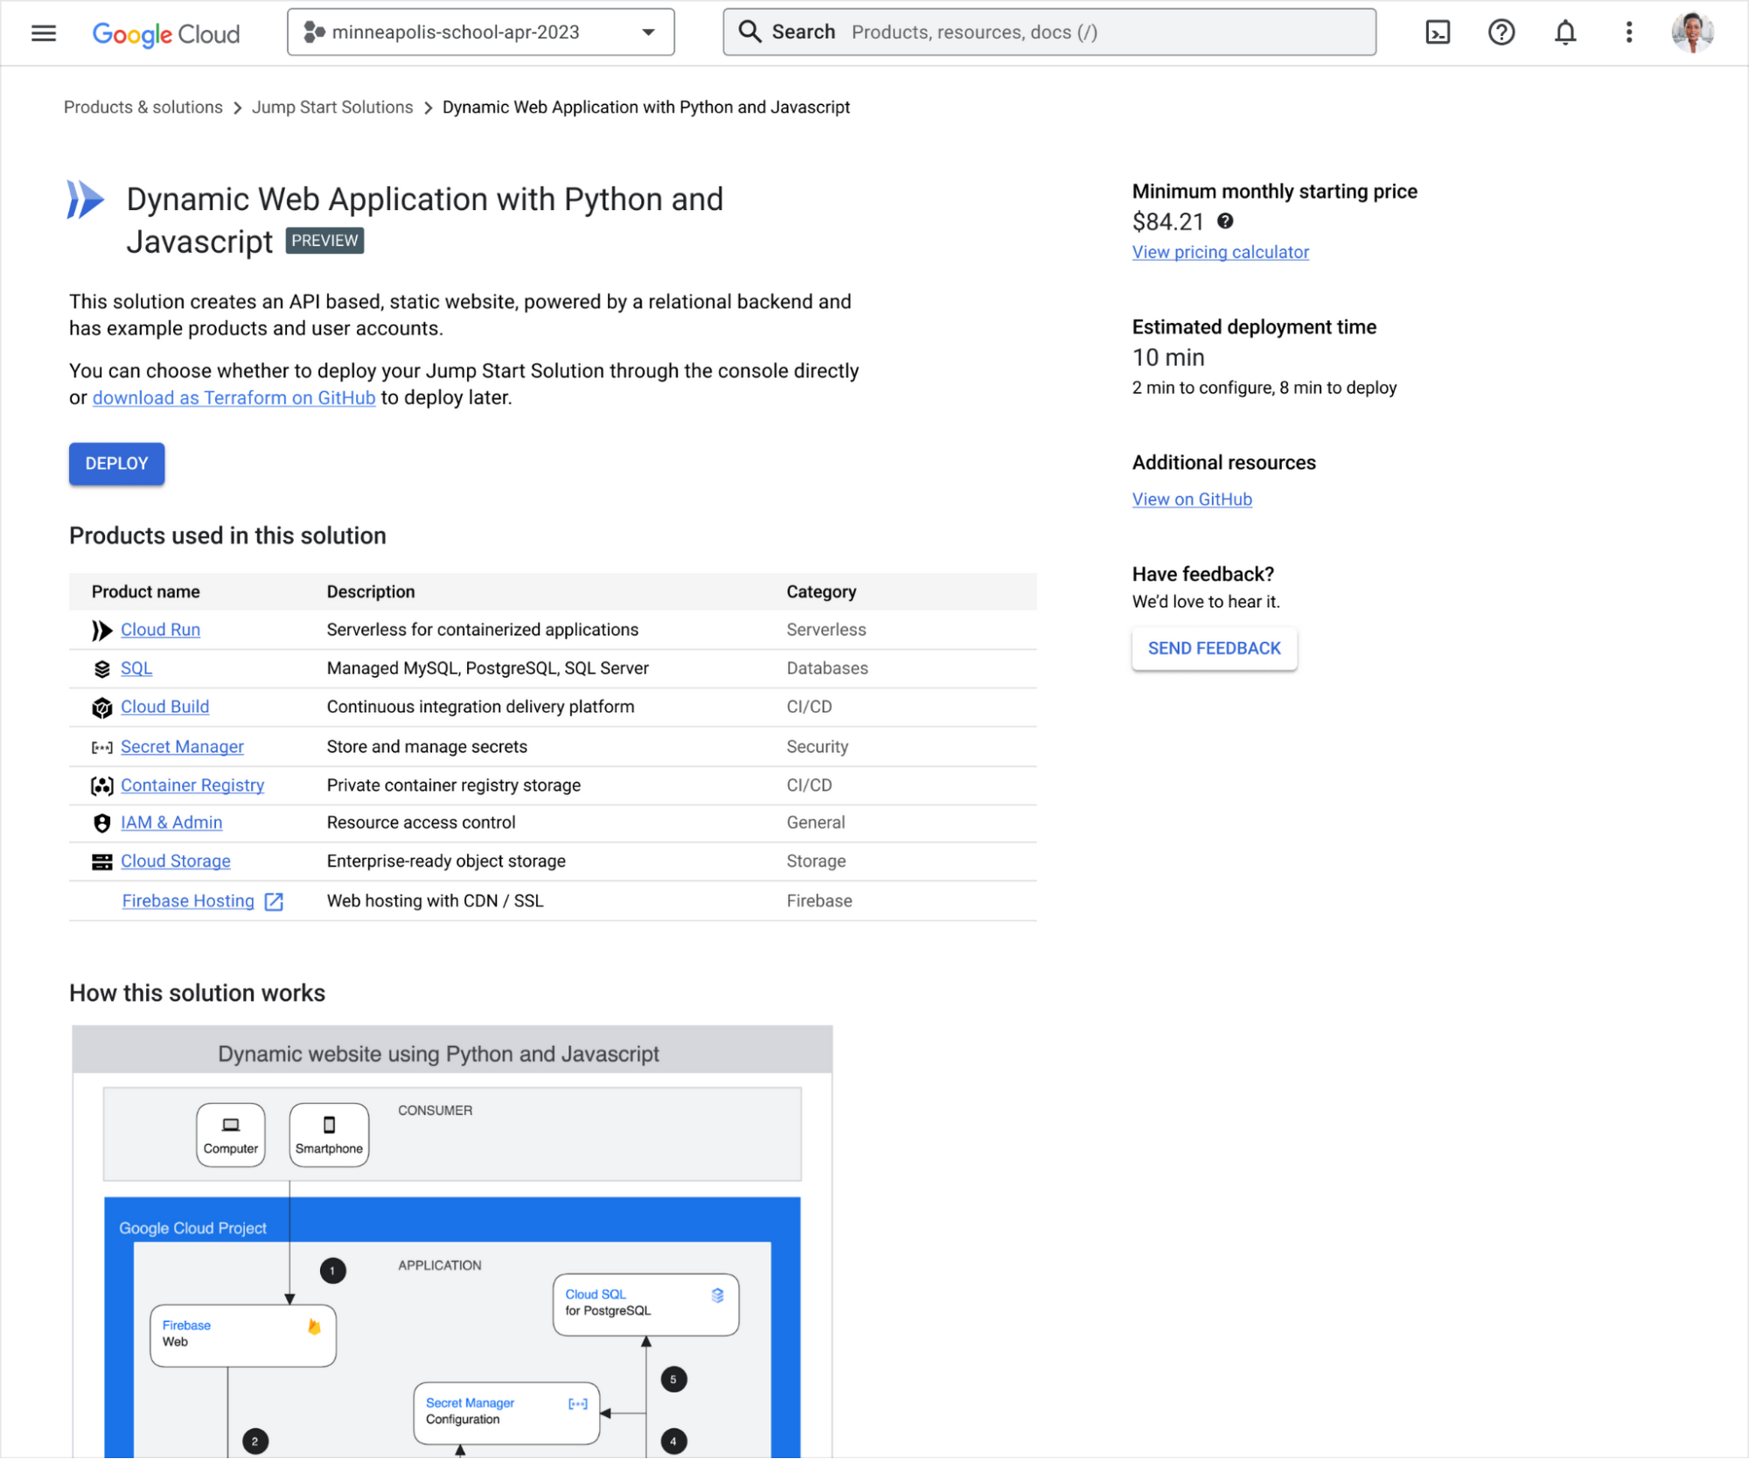Click the Products & solutions breadcrumb
Image resolution: width=1749 pixels, height=1459 pixels.
[x=143, y=106]
